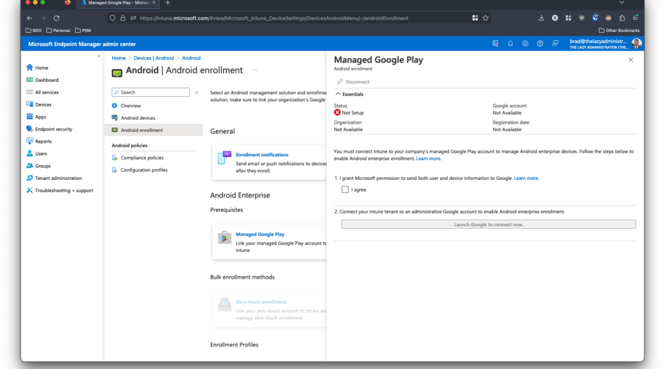Open the Zero-touch enrollment link
This screenshot has height=369, width=665.
[260, 302]
